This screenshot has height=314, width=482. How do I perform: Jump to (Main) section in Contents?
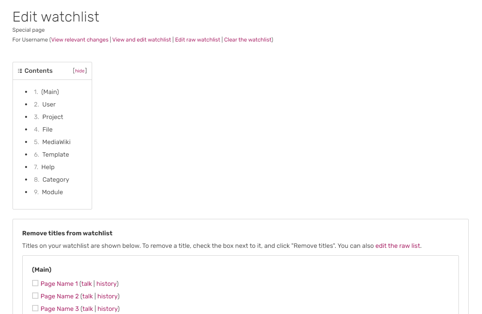coord(50,92)
